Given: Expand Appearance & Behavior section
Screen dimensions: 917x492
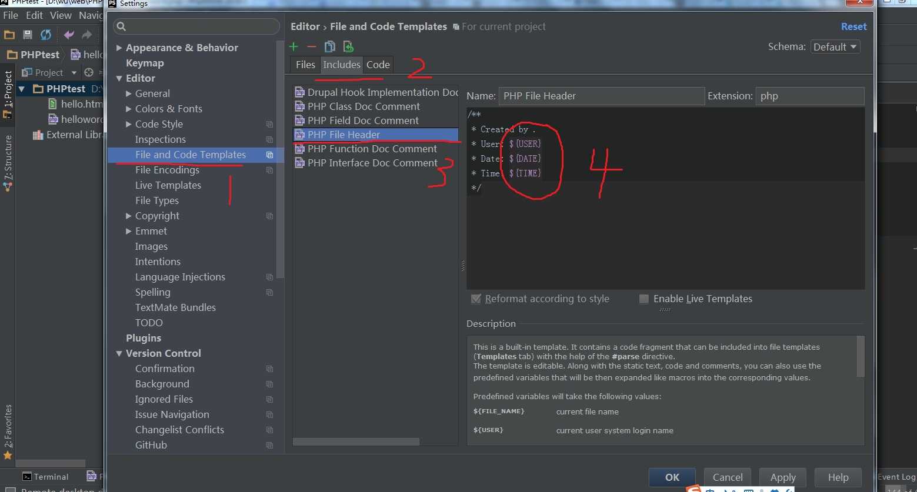Looking at the screenshot, I should pos(119,48).
